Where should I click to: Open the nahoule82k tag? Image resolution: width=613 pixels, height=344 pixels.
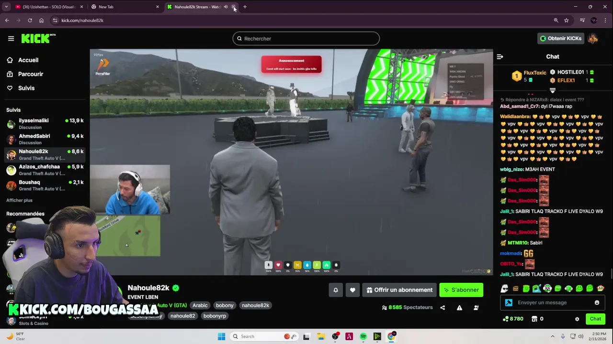[255, 305]
